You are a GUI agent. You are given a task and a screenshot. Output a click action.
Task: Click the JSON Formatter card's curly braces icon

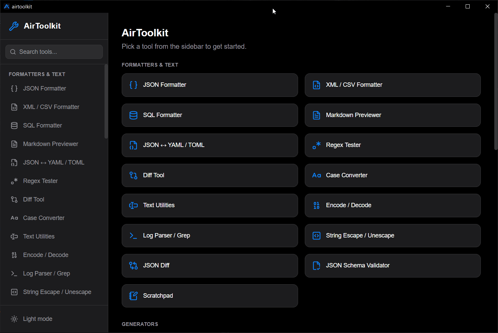point(134,85)
